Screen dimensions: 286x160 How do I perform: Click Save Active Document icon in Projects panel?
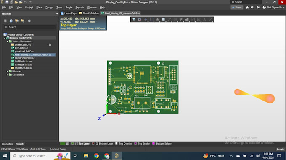(5, 21)
